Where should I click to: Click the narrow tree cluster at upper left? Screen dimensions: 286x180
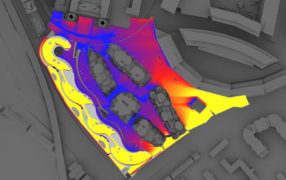click(99, 72)
